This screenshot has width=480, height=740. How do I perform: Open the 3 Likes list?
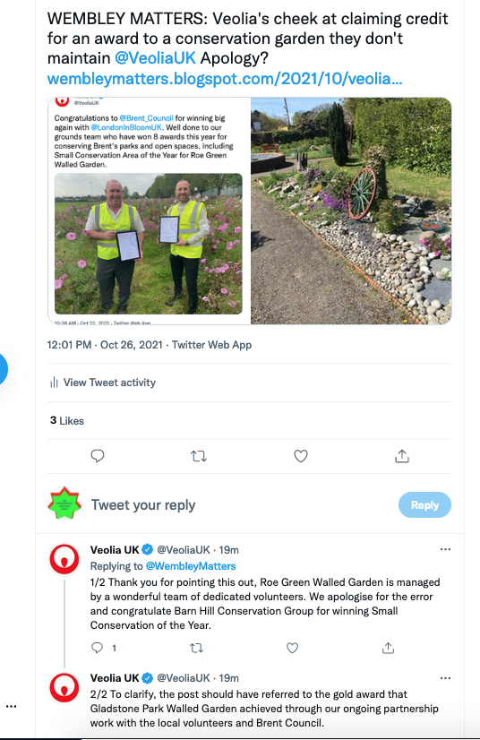tap(67, 420)
